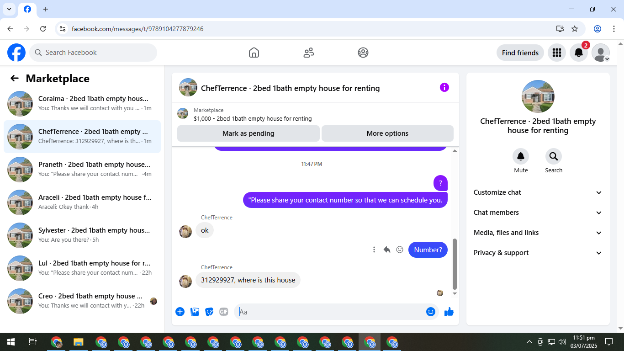Click the Facebook logo icon
624x351 pixels.
pyautogui.click(x=16, y=53)
